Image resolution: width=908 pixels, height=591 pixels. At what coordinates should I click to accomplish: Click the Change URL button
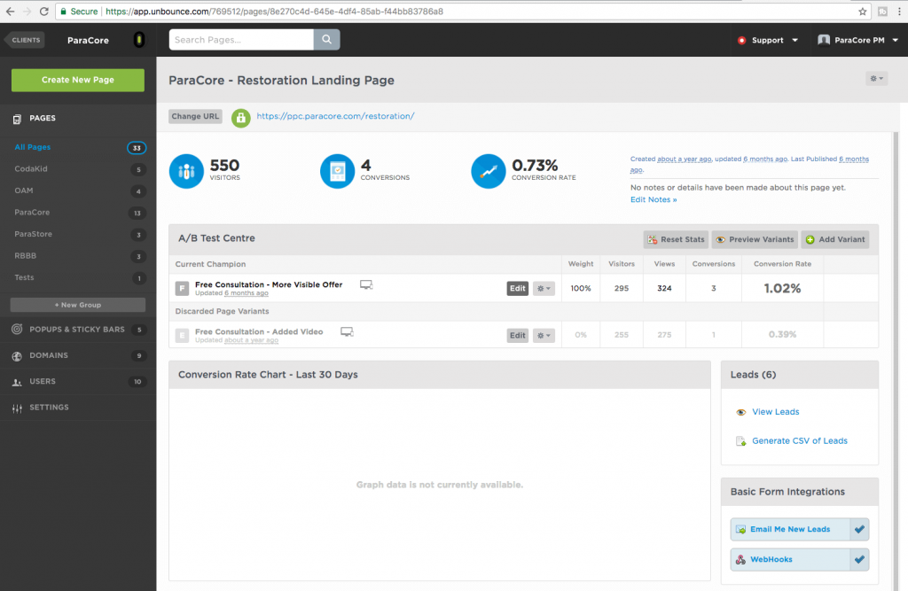pyautogui.click(x=195, y=116)
